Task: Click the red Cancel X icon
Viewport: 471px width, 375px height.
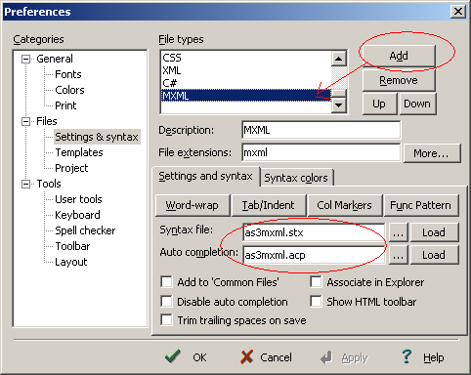Action: (246, 356)
